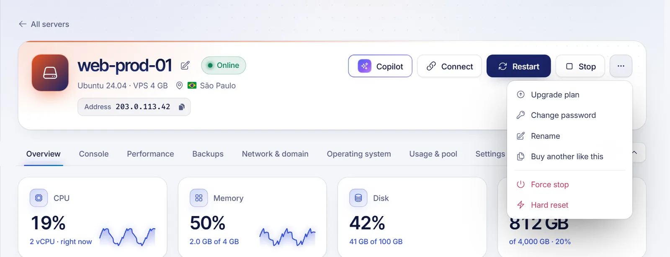Click the Connect button

449,66
